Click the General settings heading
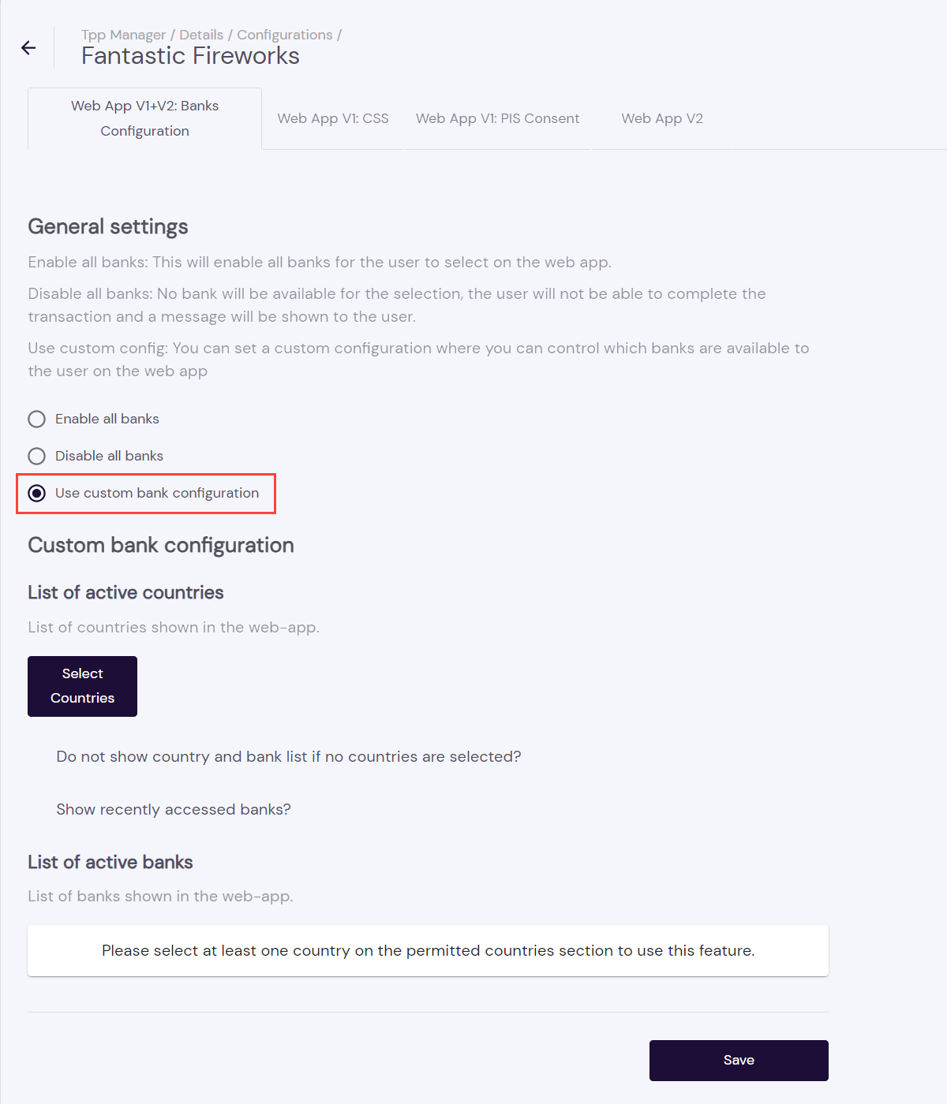The height and width of the screenshot is (1104, 947). tap(108, 227)
